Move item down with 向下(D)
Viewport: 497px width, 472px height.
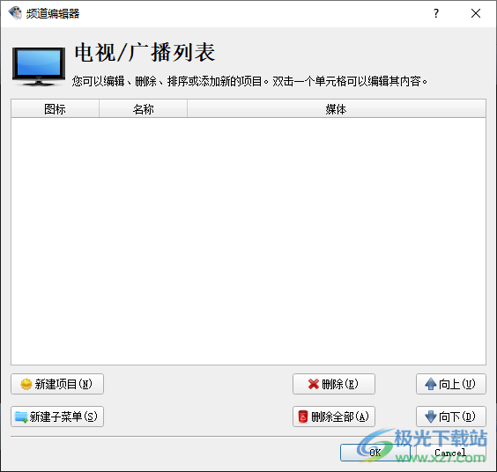coord(450,417)
